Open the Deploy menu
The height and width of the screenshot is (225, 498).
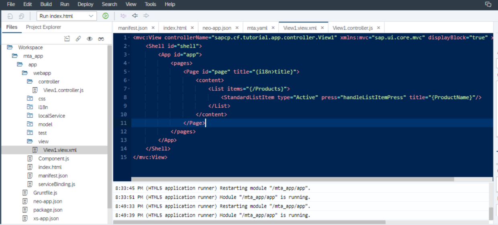85,4
